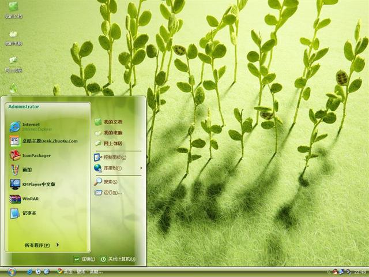Open 我的文档 in the Start menu right column
Viewport: 369px width, 277px height.
coord(108,122)
